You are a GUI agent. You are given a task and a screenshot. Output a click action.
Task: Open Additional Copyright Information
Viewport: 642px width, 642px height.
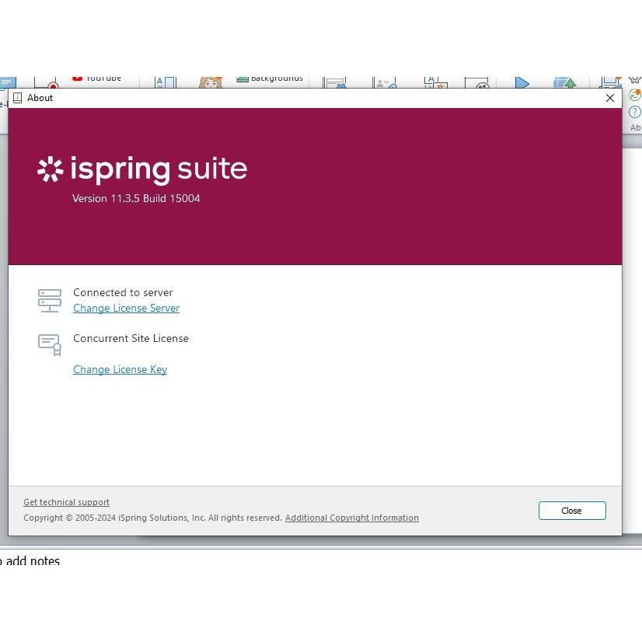click(x=351, y=518)
